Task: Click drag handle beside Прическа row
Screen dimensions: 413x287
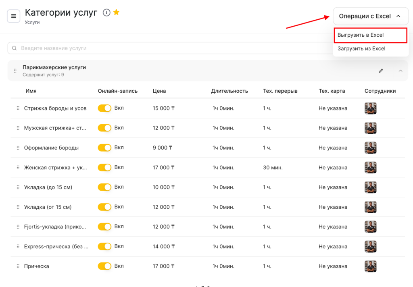Action: (18, 266)
